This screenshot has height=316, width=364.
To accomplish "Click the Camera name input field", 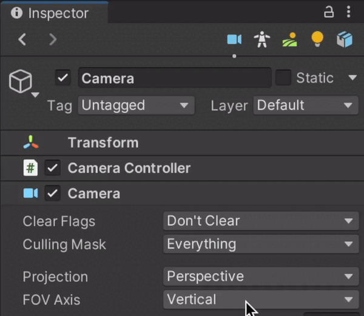I will point(175,78).
